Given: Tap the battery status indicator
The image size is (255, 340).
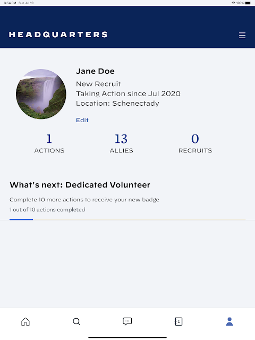Looking at the screenshot, I should pyautogui.click(x=248, y=3).
